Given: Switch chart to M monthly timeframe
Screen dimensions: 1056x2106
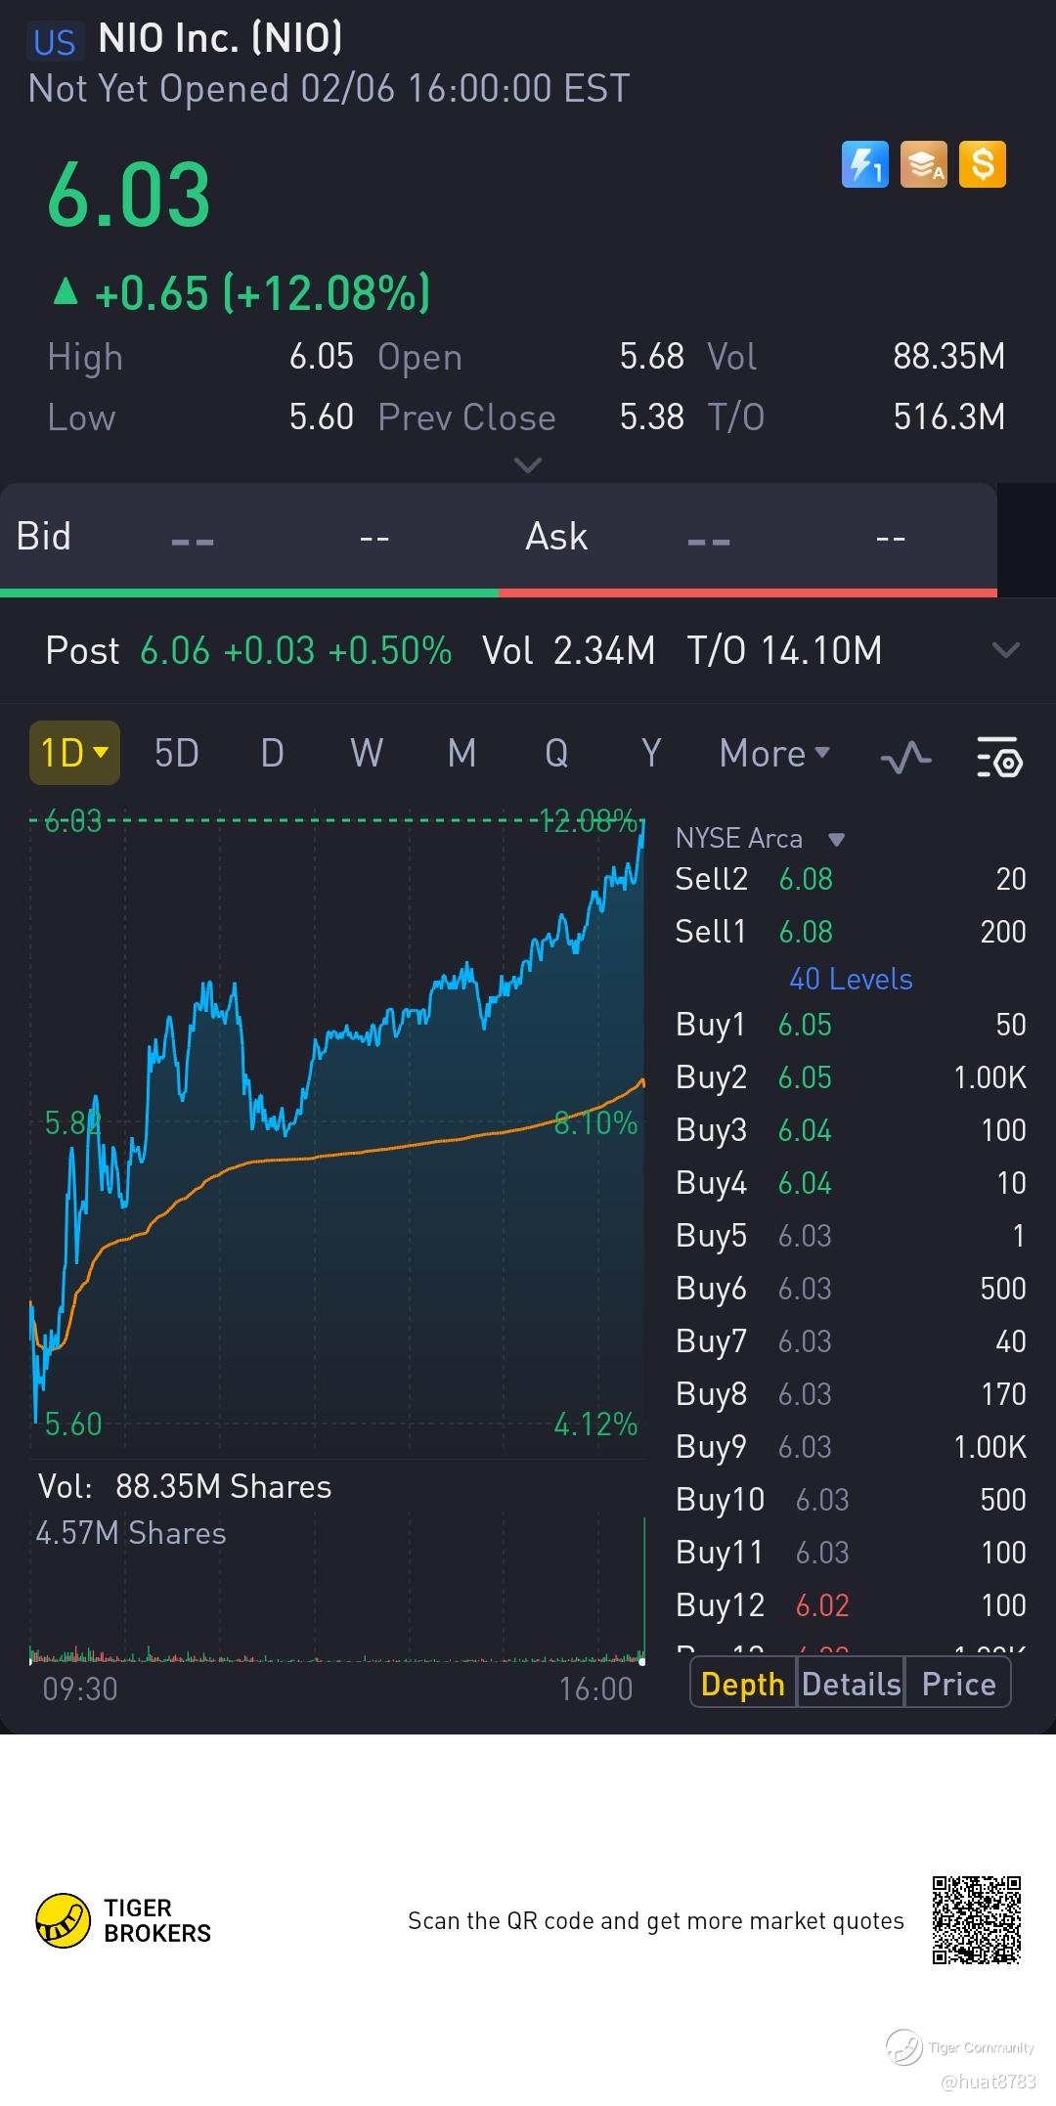Looking at the screenshot, I should coord(462,753).
